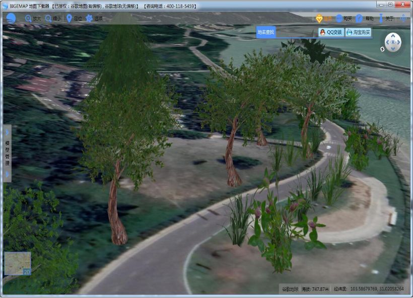The image size is (413, 298).
Task: Click the 地名查找 place search button
Action: tap(266, 32)
